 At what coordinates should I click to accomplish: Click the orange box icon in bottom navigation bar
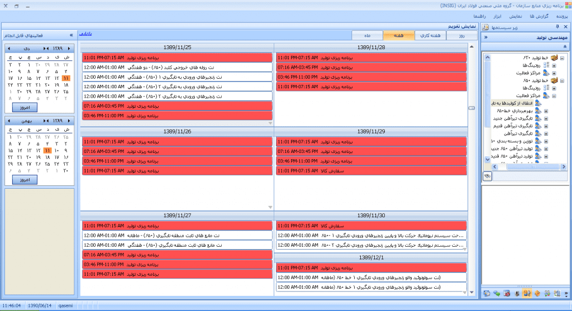(x=536, y=293)
